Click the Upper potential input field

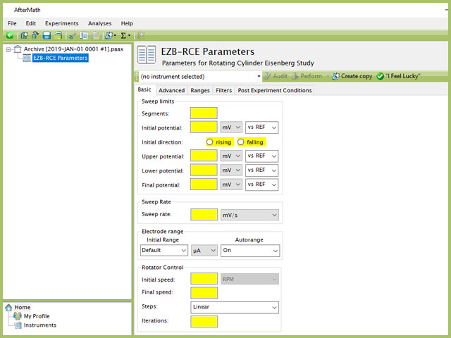tap(204, 156)
